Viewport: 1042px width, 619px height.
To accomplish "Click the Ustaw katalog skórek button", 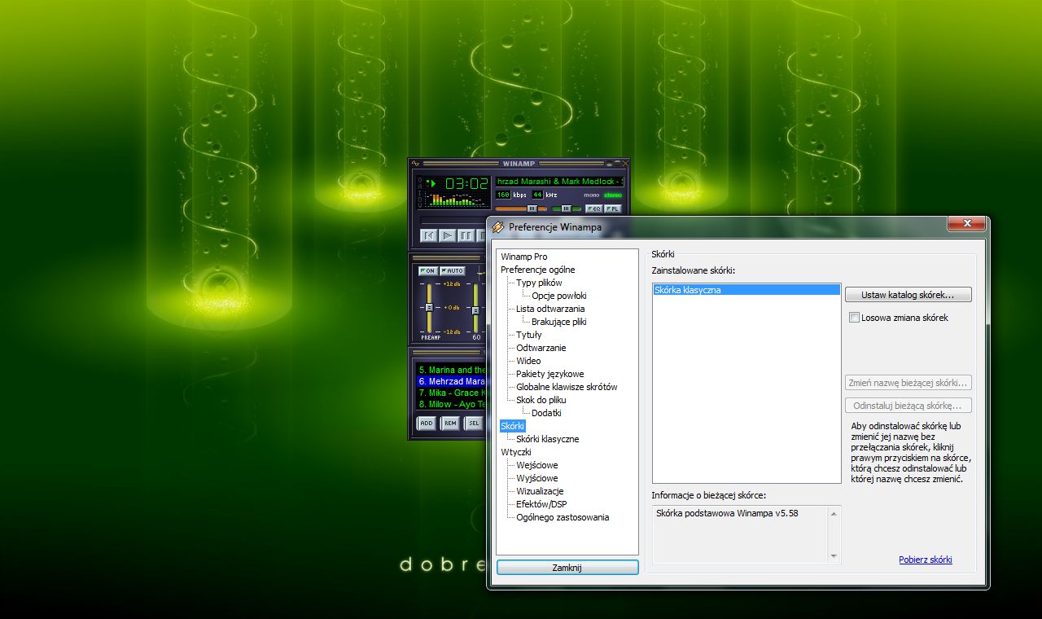I will [x=908, y=295].
